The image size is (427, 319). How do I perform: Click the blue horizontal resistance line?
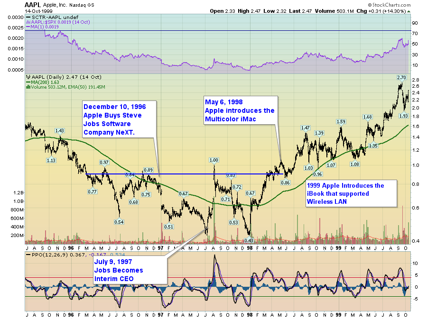point(185,174)
